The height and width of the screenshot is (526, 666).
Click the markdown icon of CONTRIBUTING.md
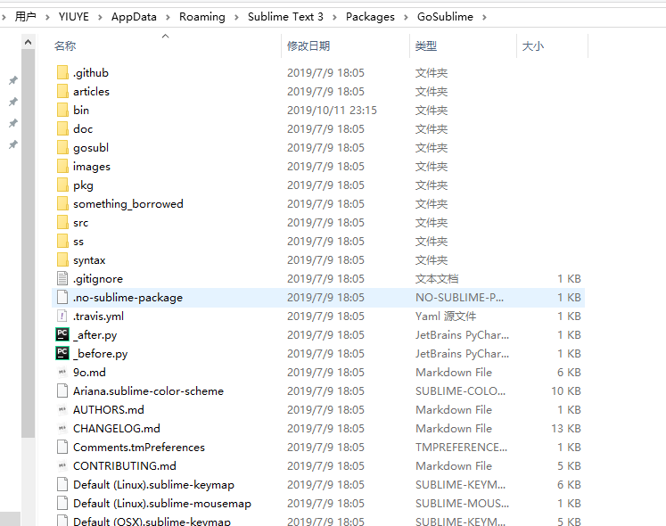click(62, 465)
